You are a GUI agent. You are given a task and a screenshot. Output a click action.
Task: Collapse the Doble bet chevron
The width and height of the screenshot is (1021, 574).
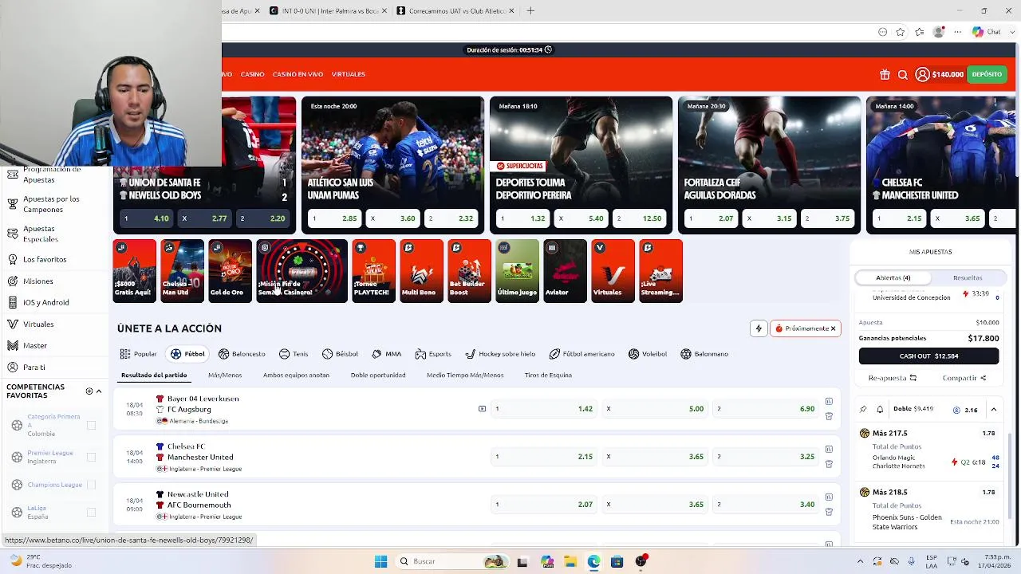click(994, 410)
